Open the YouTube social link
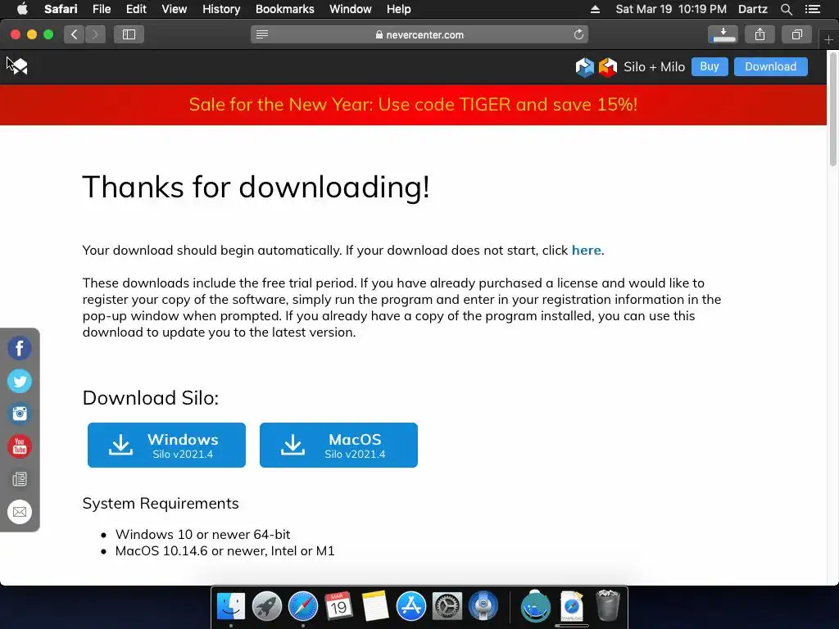 (20, 446)
